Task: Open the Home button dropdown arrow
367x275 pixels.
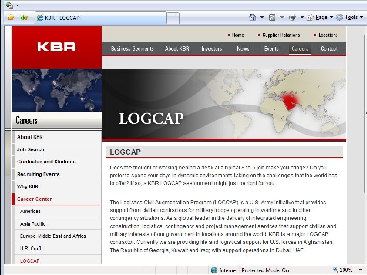Action: [262, 17]
